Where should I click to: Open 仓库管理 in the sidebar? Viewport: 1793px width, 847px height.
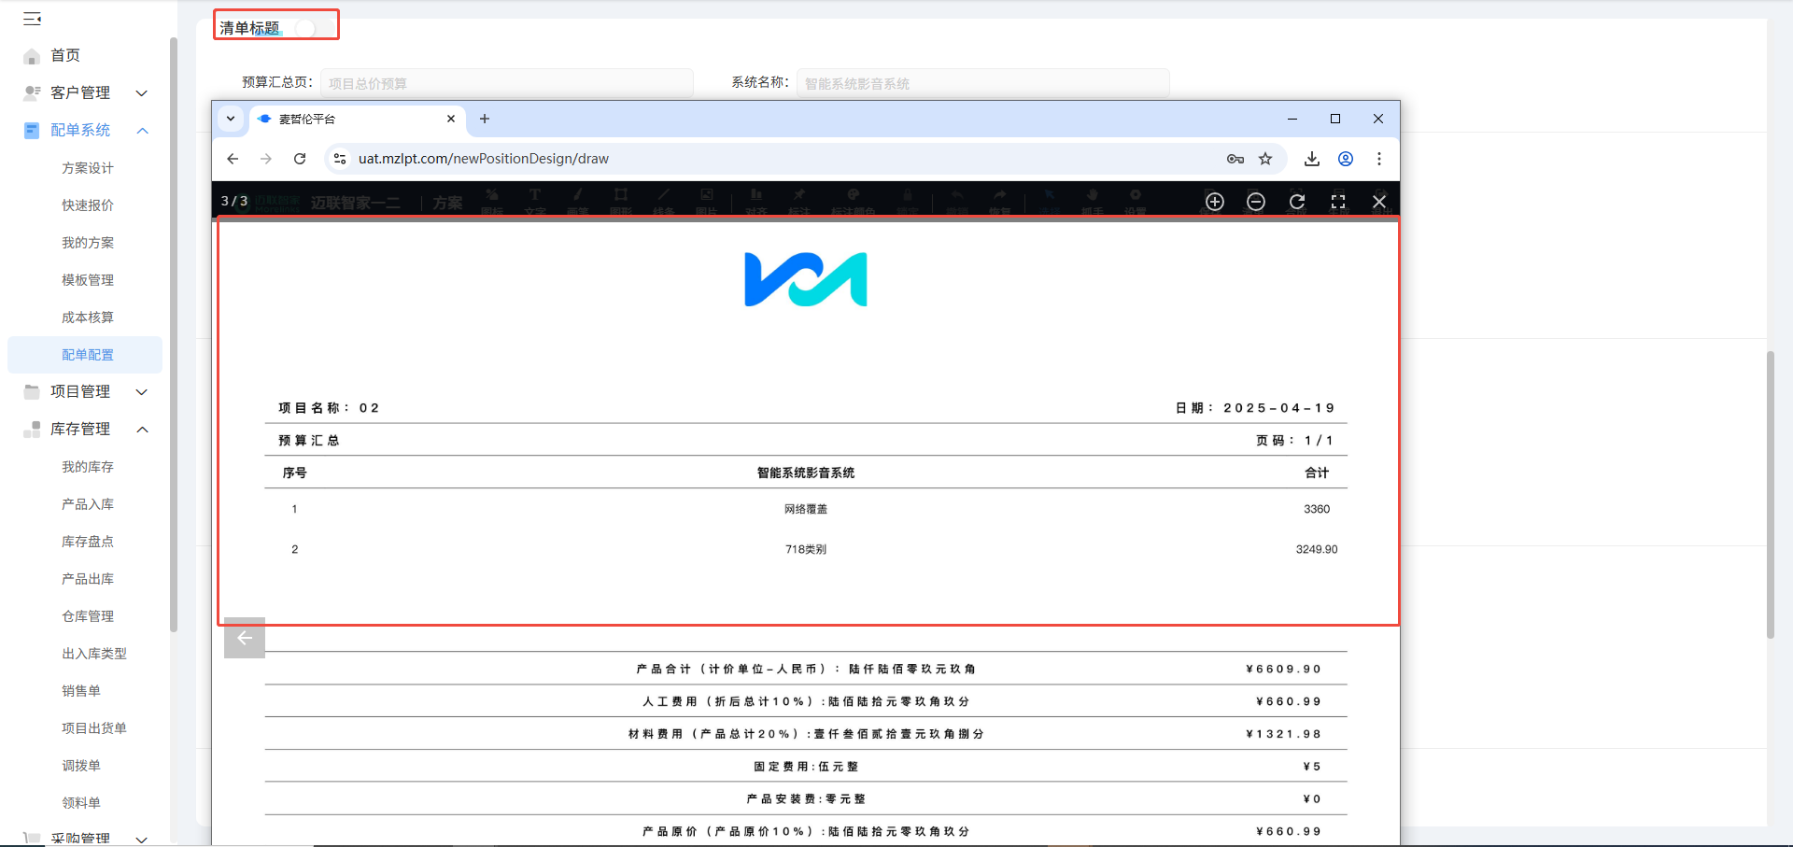click(x=88, y=616)
